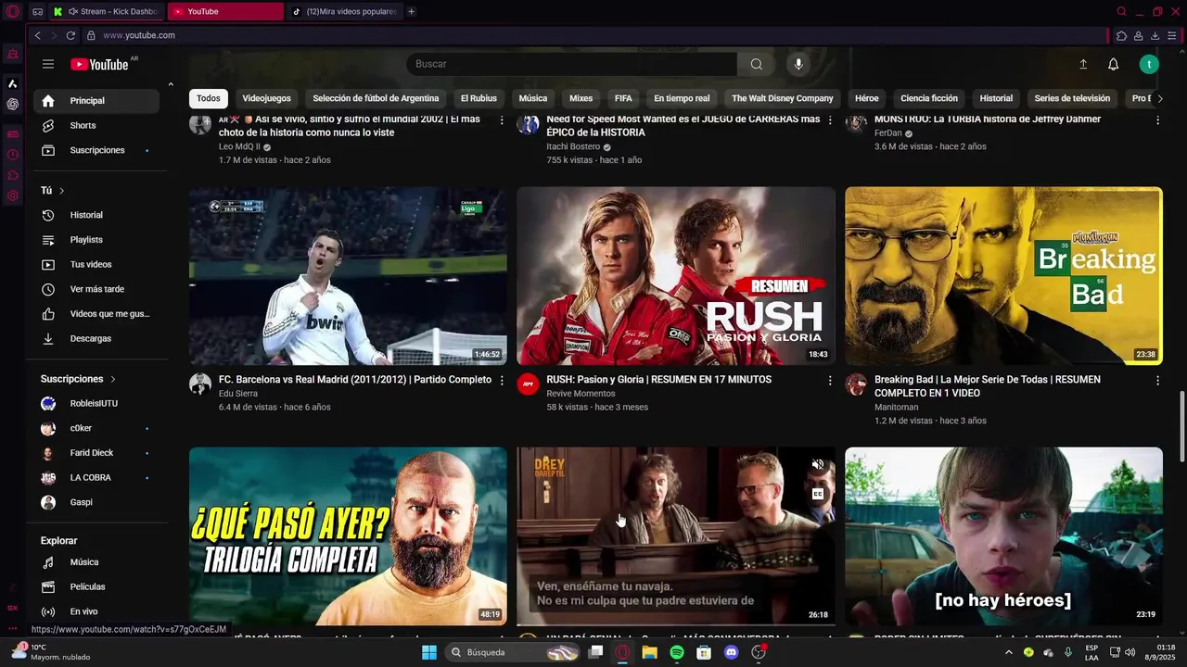Open Descargas in the sidebar
The image size is (1187, 667).
[x=97, y=338]
